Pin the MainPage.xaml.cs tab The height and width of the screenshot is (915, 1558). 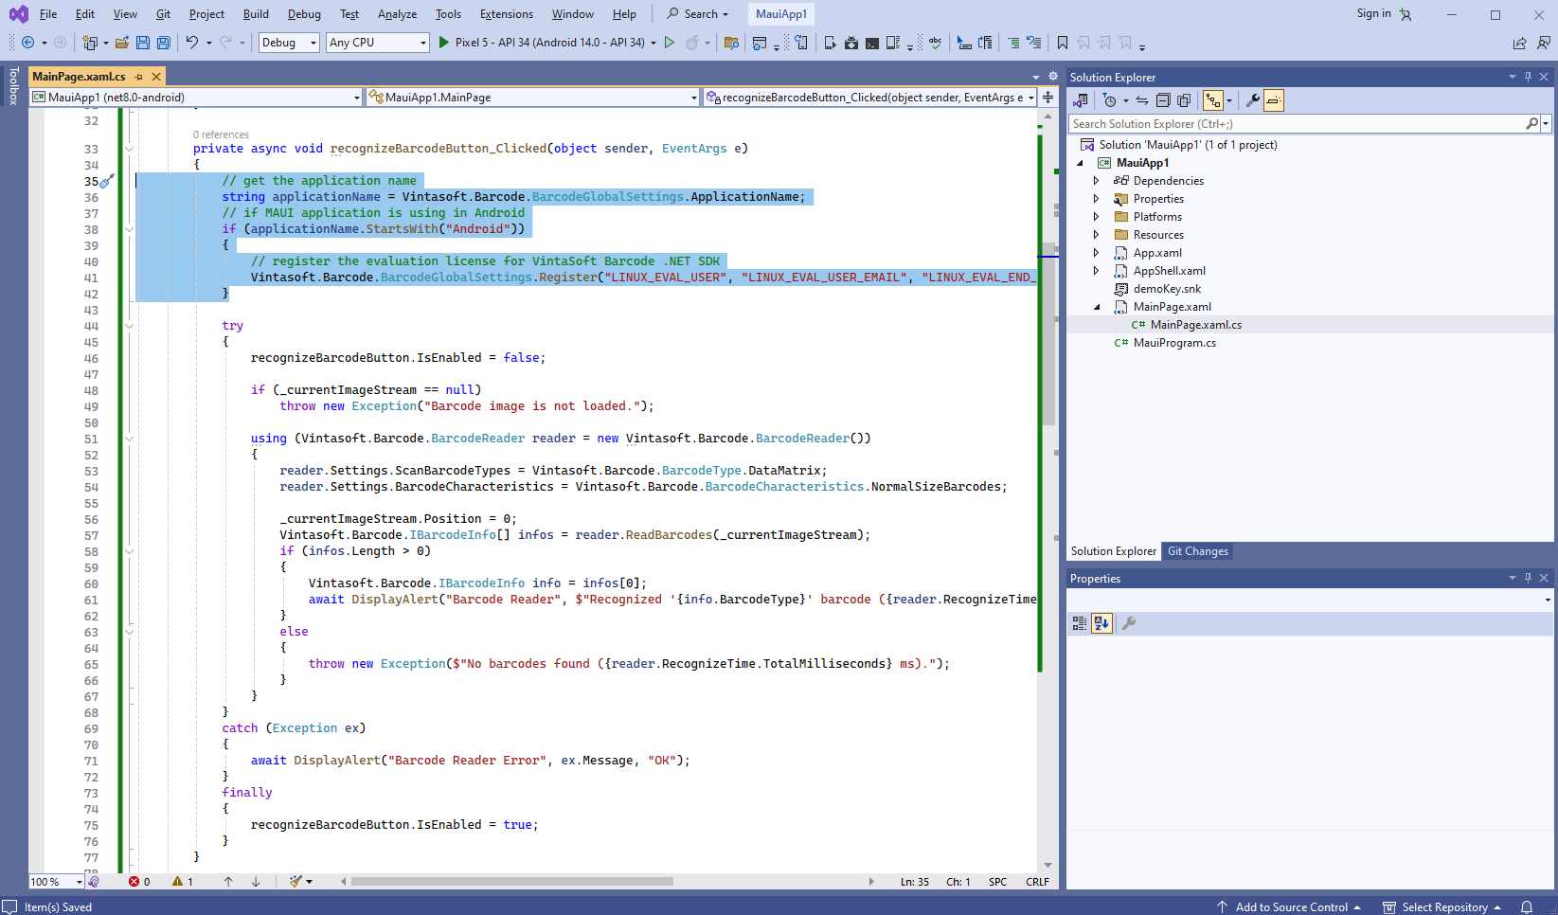coord(139,77)
